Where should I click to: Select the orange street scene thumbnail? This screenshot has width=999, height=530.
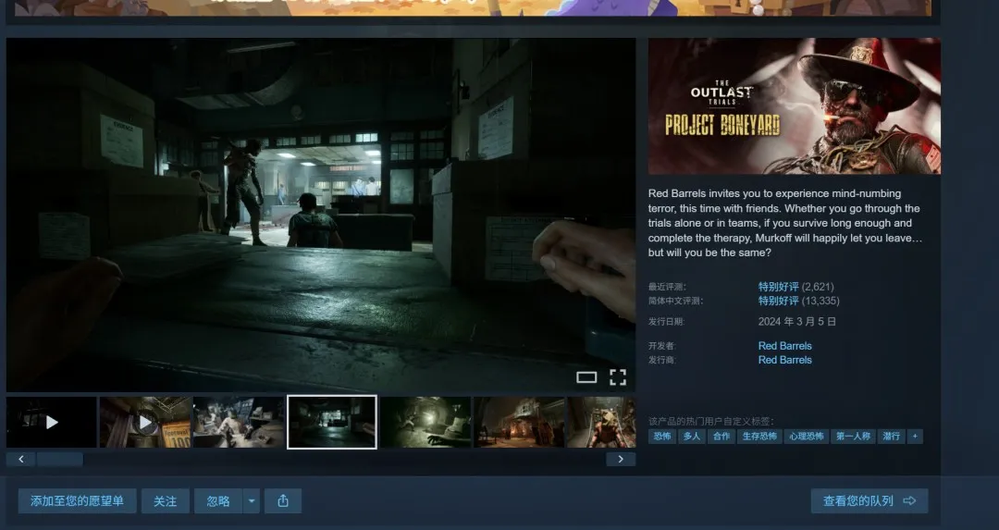point(519,422)
